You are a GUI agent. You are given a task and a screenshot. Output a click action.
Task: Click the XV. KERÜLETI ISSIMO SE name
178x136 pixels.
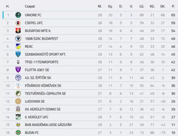[43, 109]
